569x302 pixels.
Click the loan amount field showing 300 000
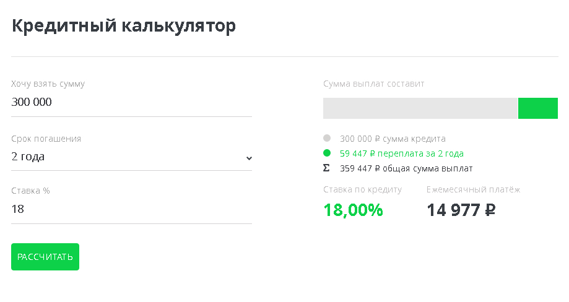pos(131,102)
